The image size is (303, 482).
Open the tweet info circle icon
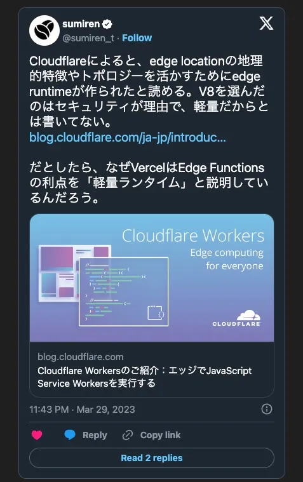pyautogui.click(x=266, y=409)
